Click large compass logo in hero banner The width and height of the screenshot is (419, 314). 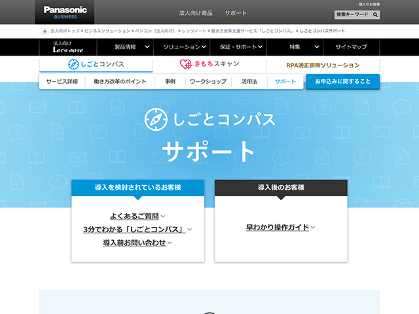156,119
